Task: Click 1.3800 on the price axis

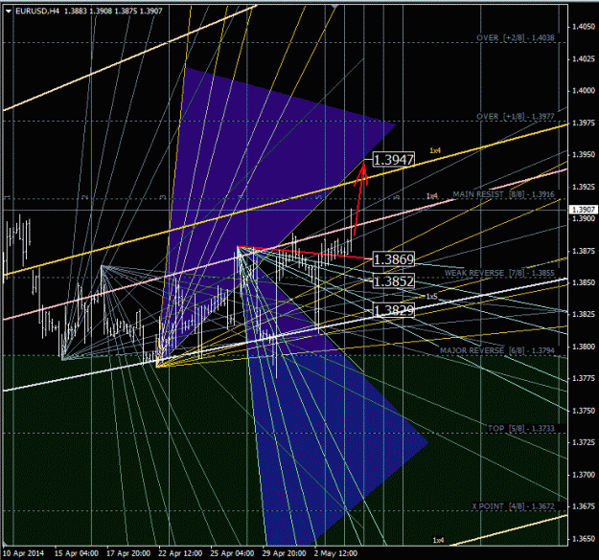Action: (x=584, y=347)
